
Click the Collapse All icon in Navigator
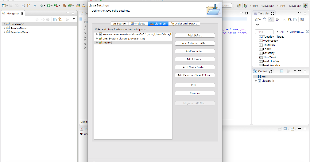tap(55, 19)
